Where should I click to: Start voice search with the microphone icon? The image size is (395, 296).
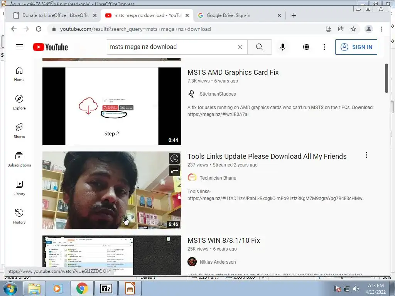(283, 47)
